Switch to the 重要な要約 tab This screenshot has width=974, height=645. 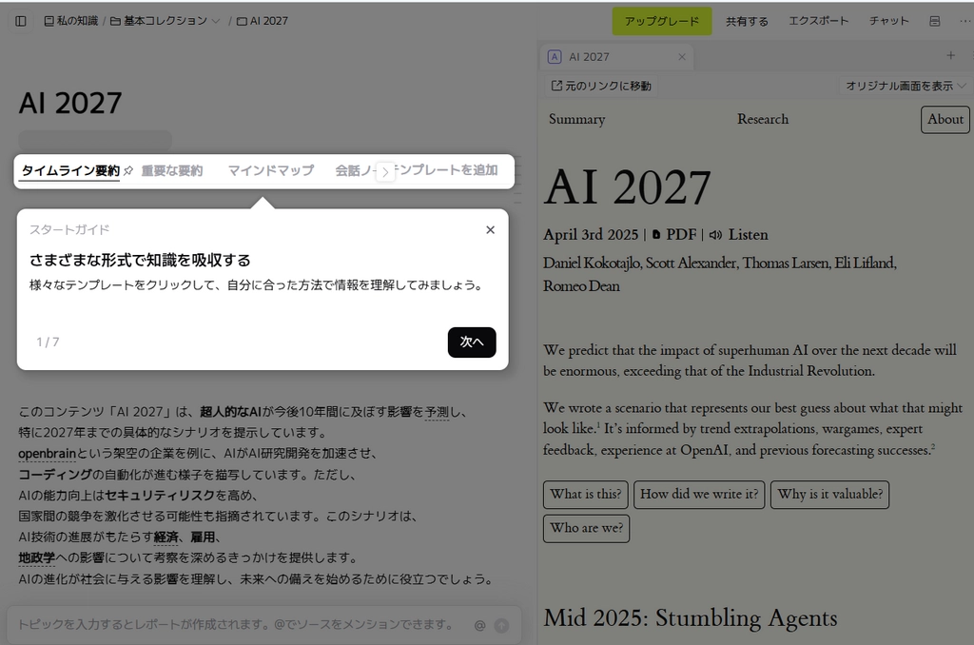[172, 171]
